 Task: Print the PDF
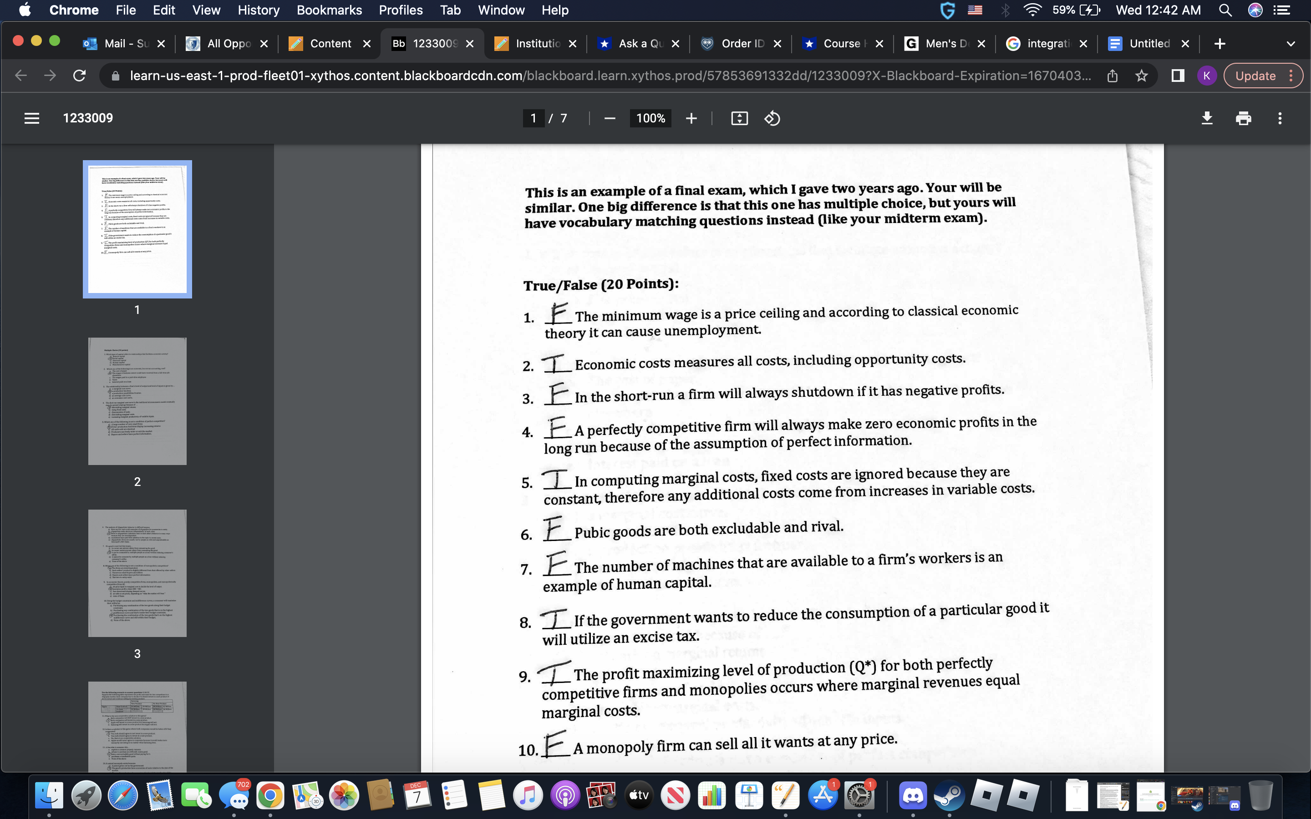[1244, 118]
